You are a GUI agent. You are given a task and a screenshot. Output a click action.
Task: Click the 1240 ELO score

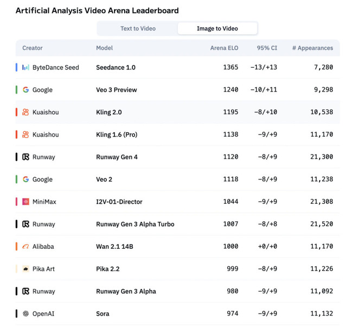[x=230, y=89]
